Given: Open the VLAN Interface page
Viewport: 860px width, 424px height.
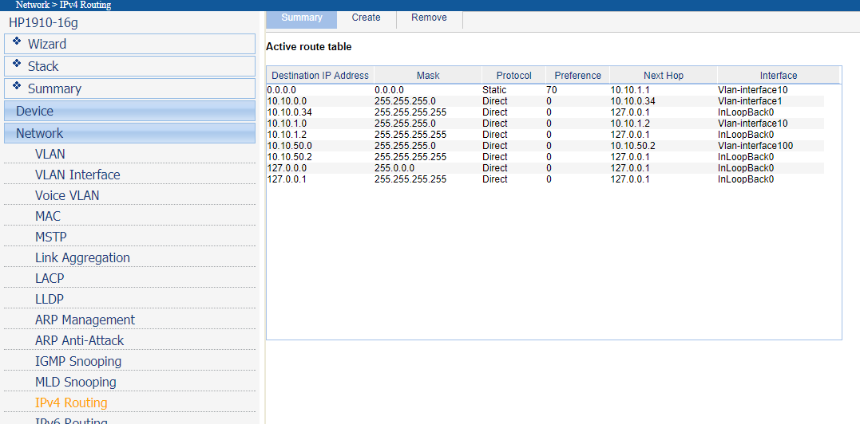Looking at the screenshot, I should click(77, 175).
